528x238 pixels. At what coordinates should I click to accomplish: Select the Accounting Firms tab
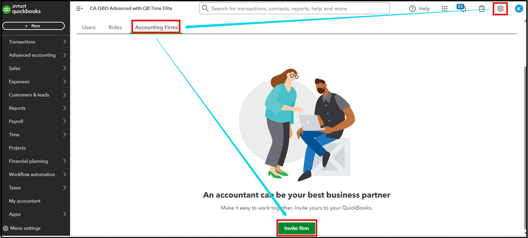(156, 27)
